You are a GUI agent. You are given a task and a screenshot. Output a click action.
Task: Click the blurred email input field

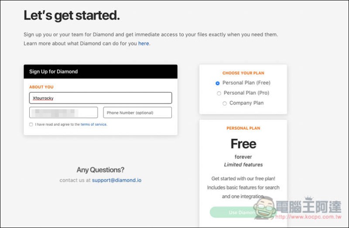63,113
